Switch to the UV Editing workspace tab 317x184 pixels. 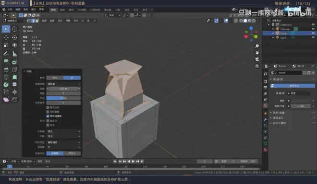tap(82, 10)
